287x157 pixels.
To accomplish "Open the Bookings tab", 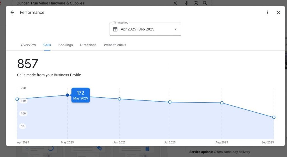I will point(66,45).
